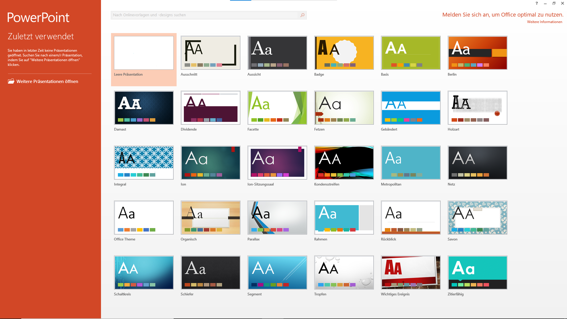Click the open folder icon in sidebar

[x=11, y=81]
